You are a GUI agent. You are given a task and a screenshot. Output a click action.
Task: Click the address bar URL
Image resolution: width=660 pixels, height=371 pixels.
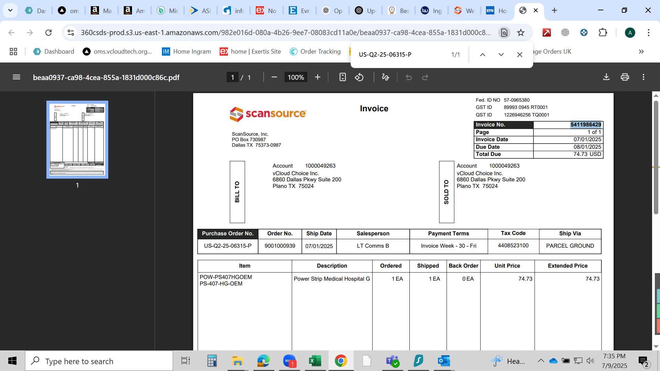286,33
